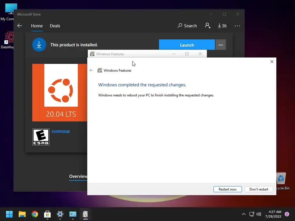Click the ESRB Everyone rating badge

click(x=41, y=137)
